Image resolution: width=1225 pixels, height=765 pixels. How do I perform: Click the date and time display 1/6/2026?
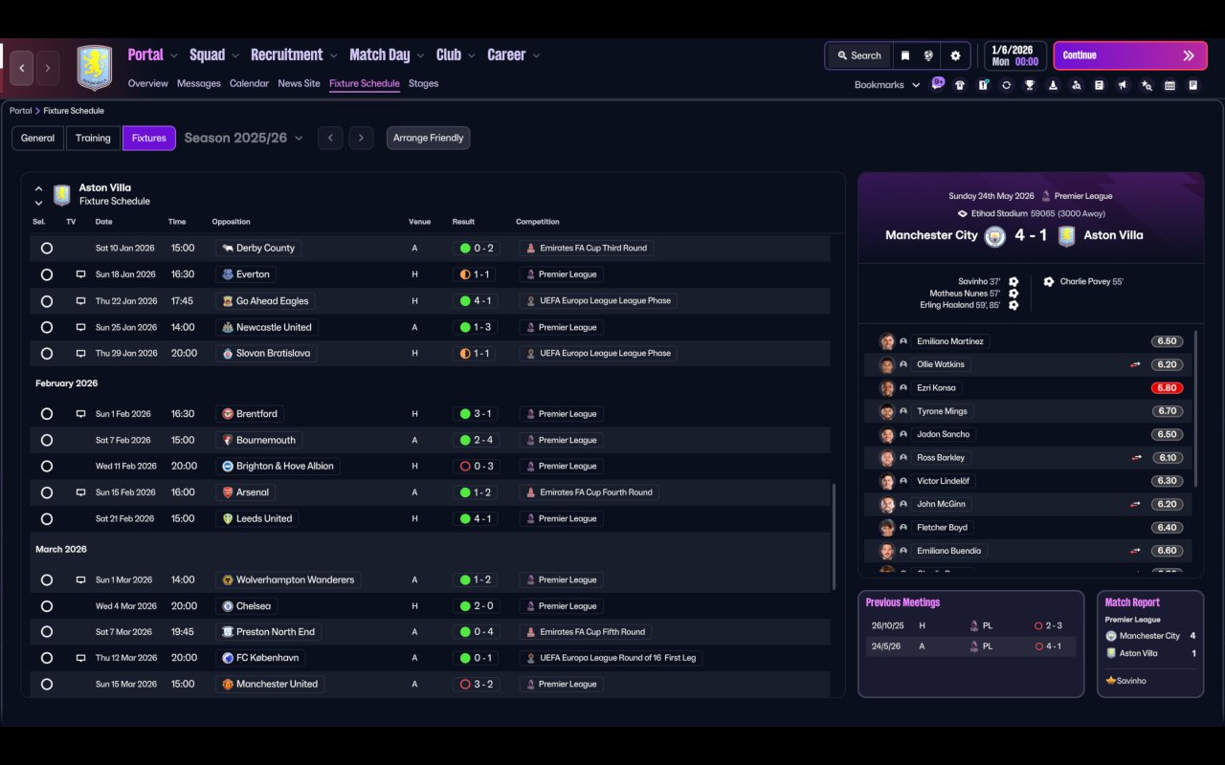pyautogui.click(x=1014, y=55)
